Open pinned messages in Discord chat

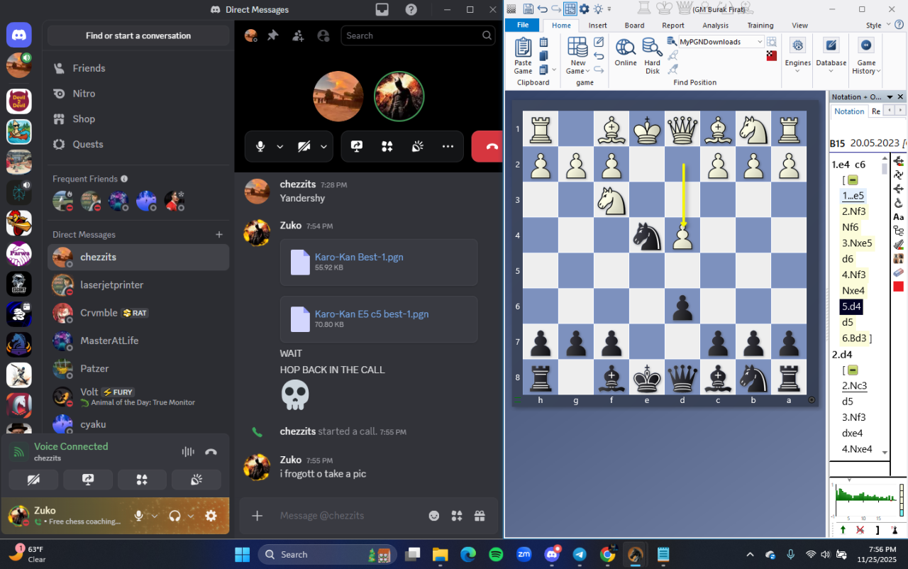tap(273, 35)
